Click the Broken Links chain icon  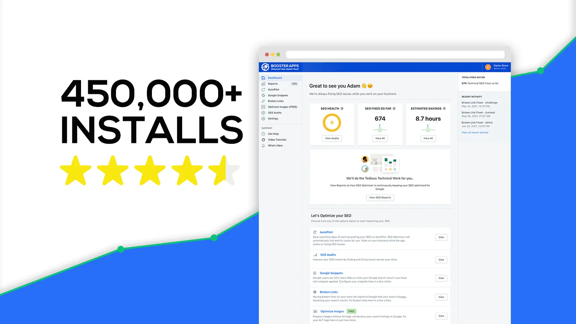click(x=263, y=101)
